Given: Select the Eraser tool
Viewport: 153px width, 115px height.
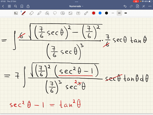Looking at the screenshot, I should [x=32, y=13].
